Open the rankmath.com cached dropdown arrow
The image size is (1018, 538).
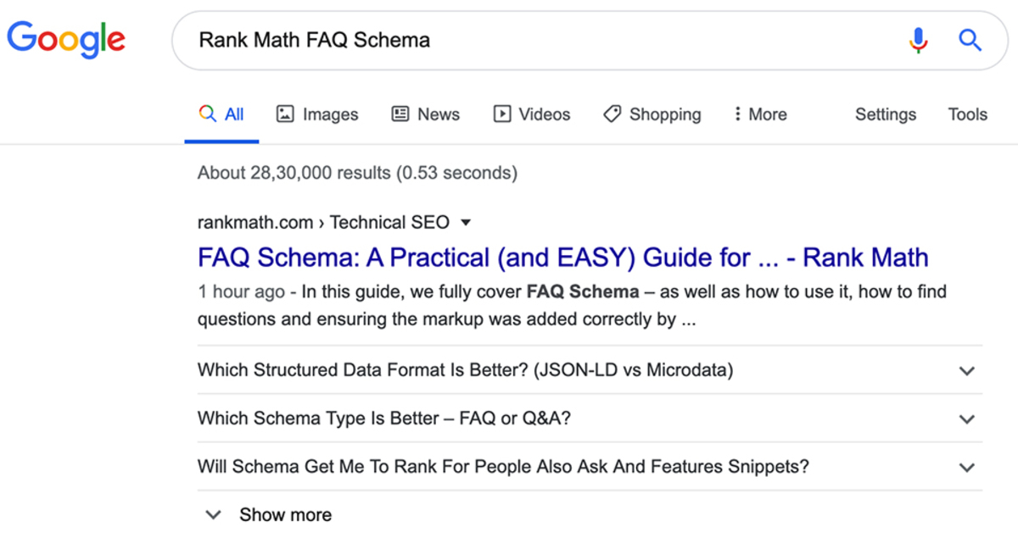coord(465,223)
